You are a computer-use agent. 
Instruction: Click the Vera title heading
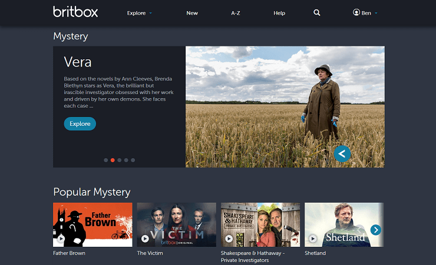78,62
